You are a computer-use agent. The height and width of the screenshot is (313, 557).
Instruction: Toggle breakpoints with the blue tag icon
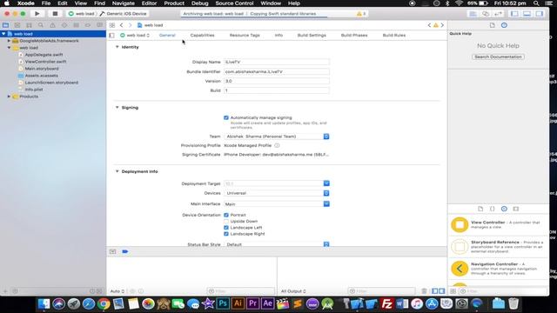(125, 251)
